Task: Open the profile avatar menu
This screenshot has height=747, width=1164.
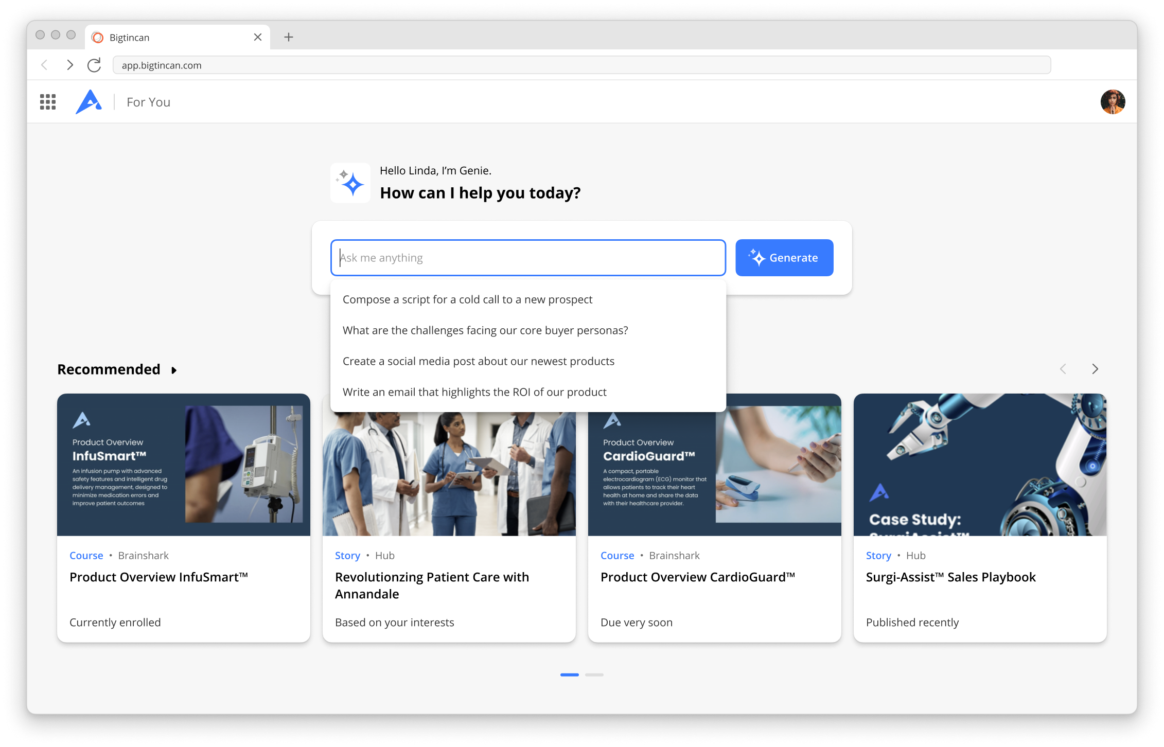Action: pyautogui.click(x=1113, y=101)
